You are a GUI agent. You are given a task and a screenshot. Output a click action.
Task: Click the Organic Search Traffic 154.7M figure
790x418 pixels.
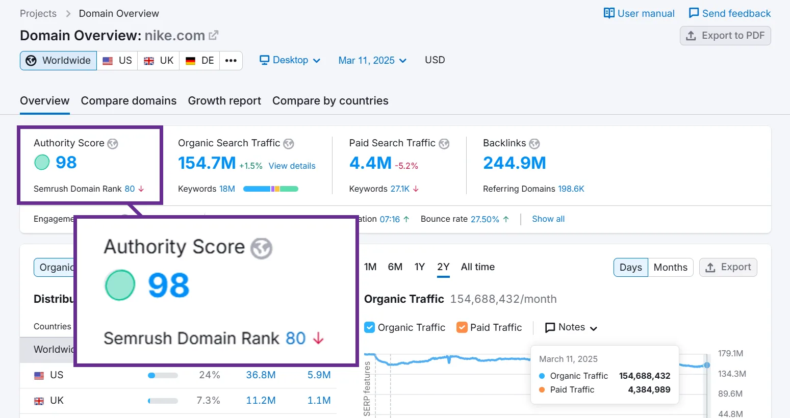coord(207,163)
